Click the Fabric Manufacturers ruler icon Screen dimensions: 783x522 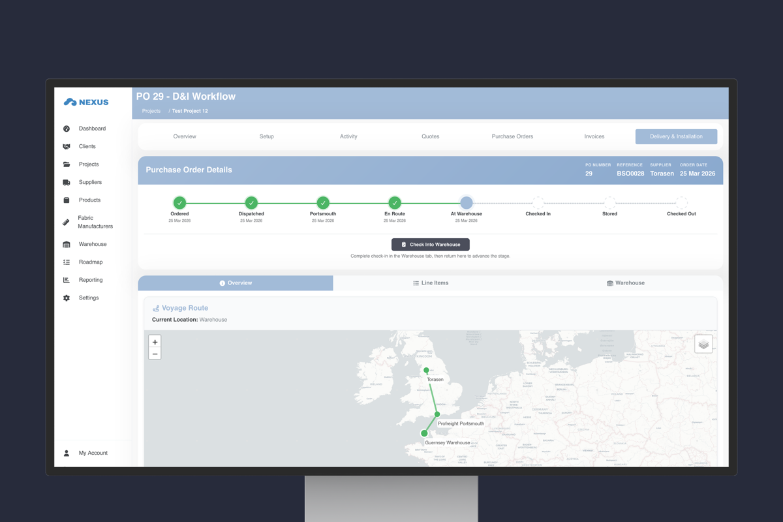point(67,223)
